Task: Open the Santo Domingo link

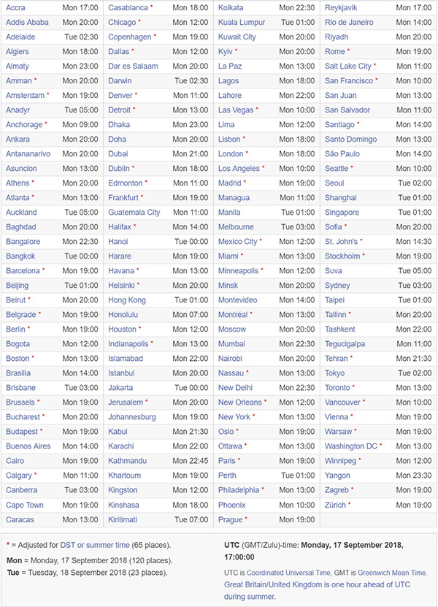Action: pyautogui.click(x=351, y=140)
